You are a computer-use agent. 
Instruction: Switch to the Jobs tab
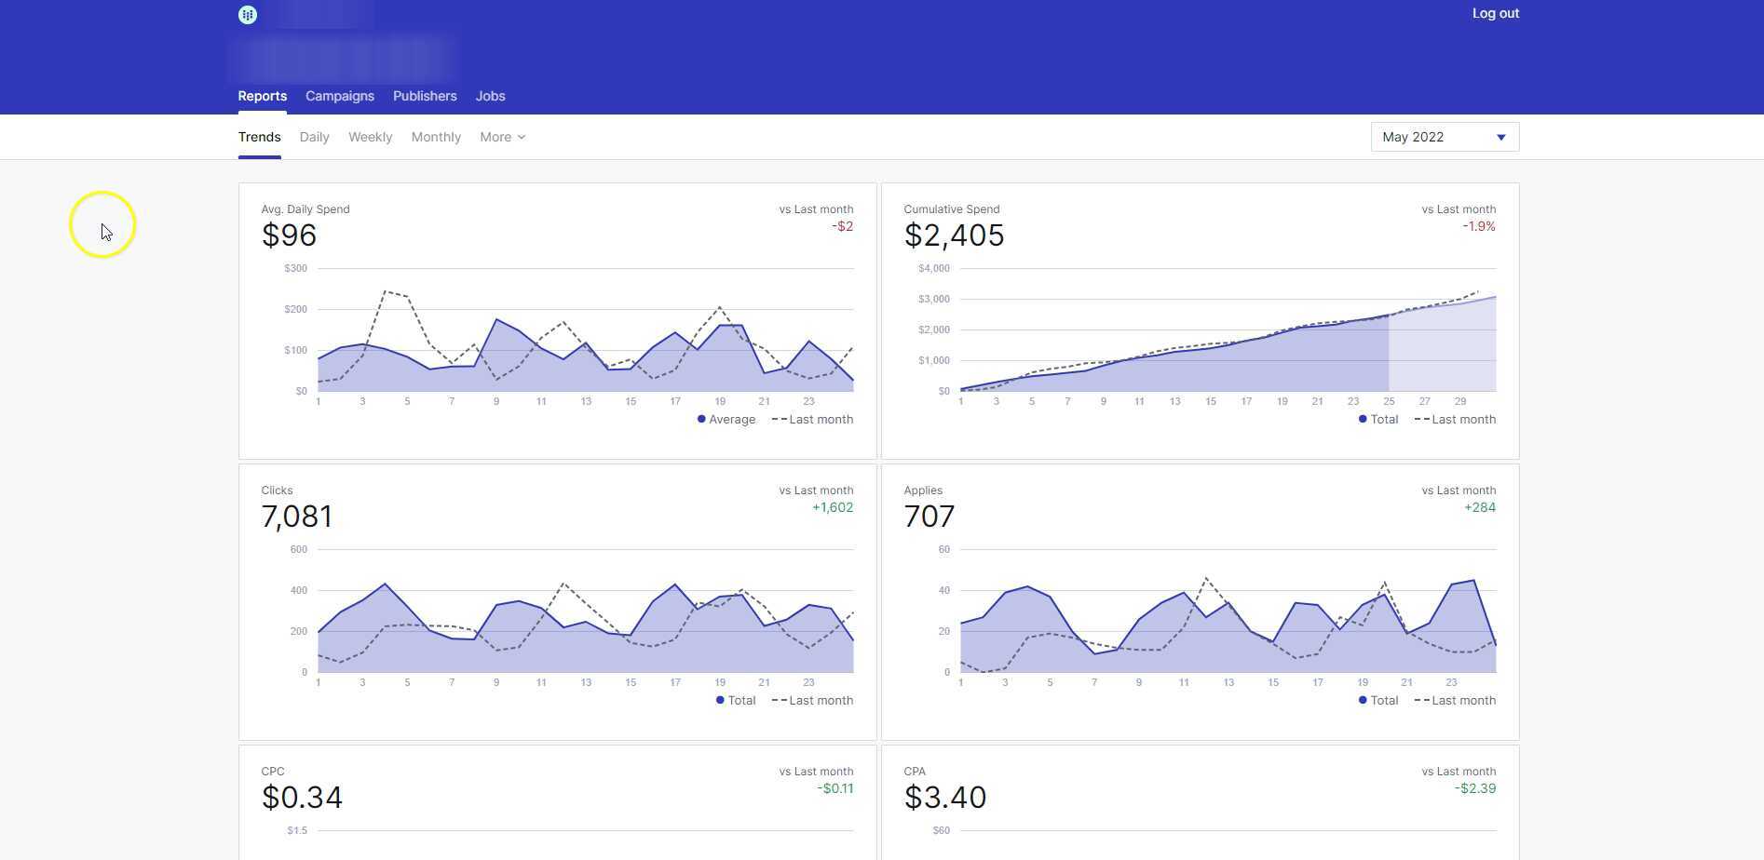[x=490, y=96]
